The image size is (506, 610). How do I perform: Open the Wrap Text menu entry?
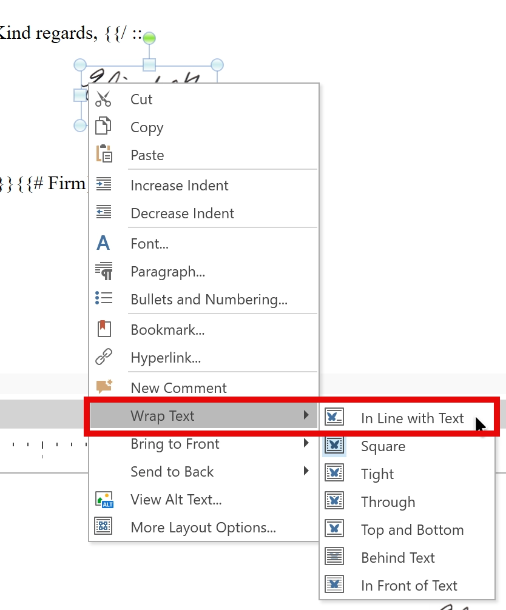[204, 415]
